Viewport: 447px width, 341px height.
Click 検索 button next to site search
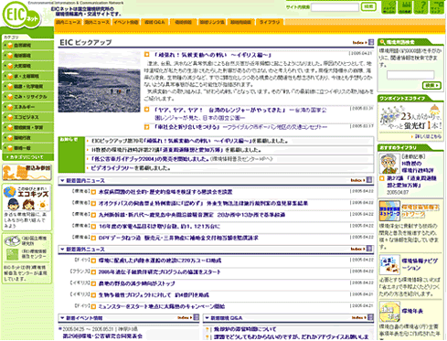pyautogui.click(x=368, y=6)
